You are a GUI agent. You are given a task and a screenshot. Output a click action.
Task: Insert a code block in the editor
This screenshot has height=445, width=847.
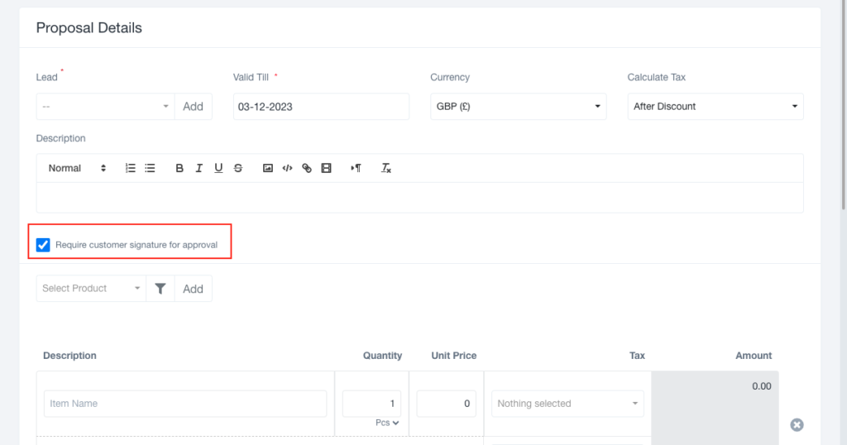(x=287, y=168)
